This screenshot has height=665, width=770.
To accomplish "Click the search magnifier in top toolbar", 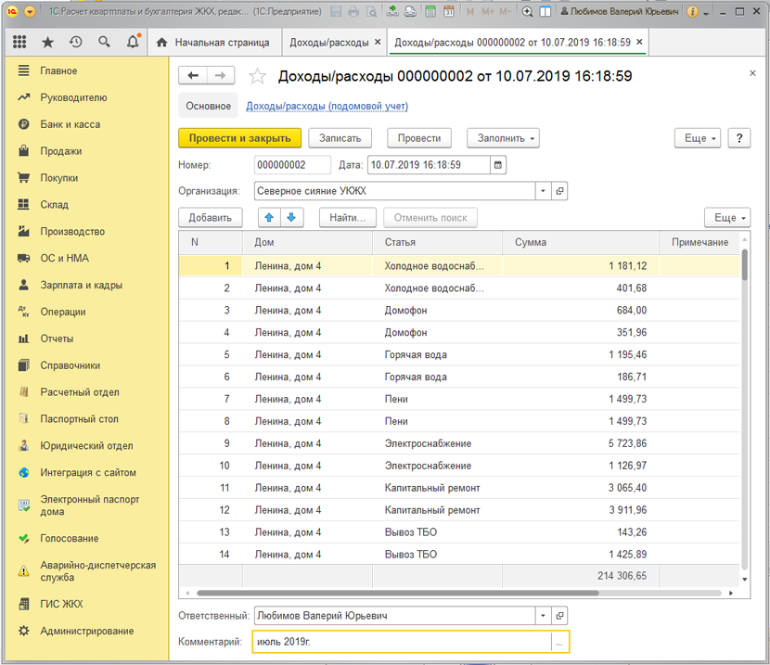I will 104,43.
